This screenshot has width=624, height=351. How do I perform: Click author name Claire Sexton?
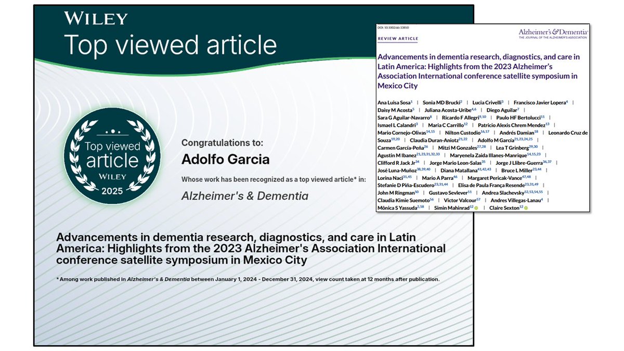(504, 209)
